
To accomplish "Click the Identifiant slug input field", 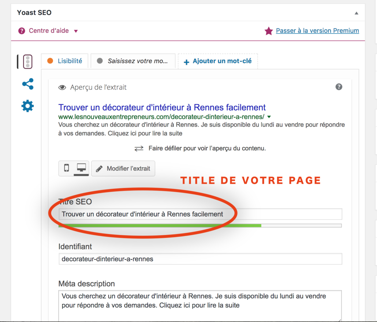I will click(200, 259).
